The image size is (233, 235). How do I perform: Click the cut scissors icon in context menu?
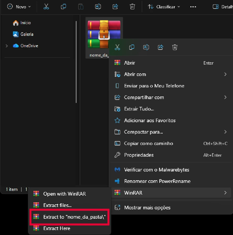click(x=117, y=47)
